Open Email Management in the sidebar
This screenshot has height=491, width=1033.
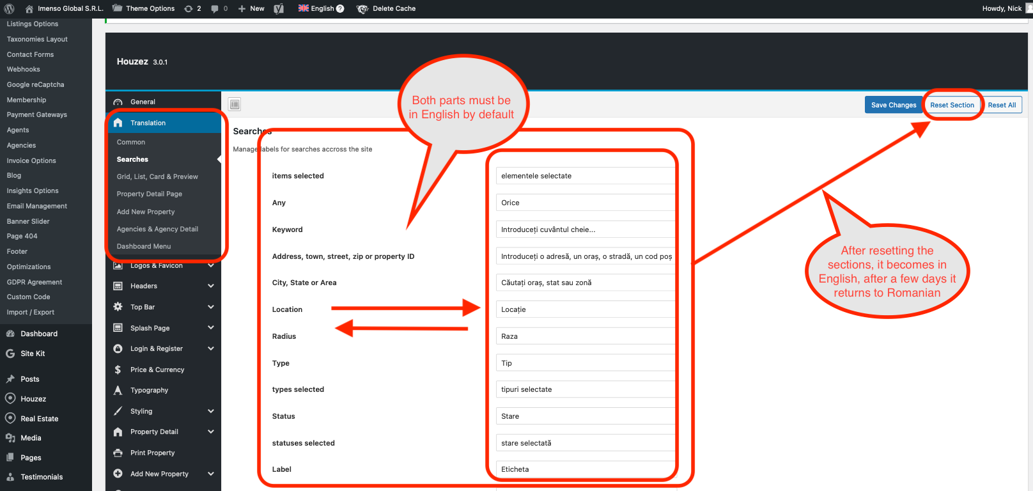pos(37,206)
